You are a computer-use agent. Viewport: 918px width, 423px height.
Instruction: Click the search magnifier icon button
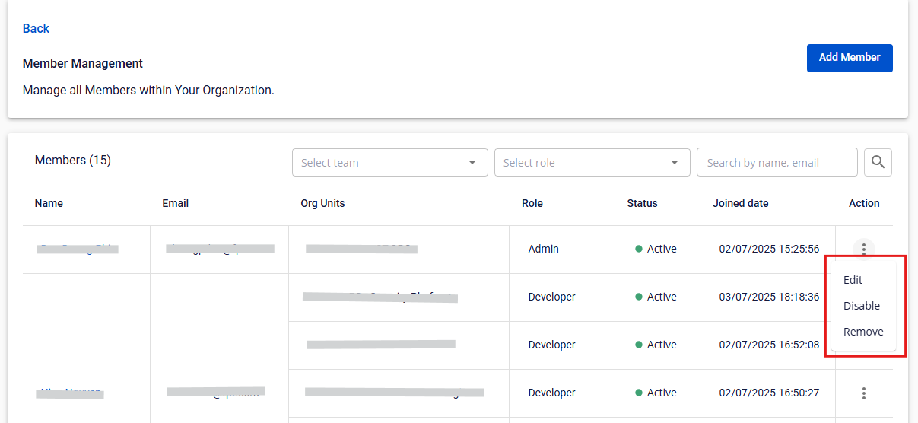tap(878, 162)
